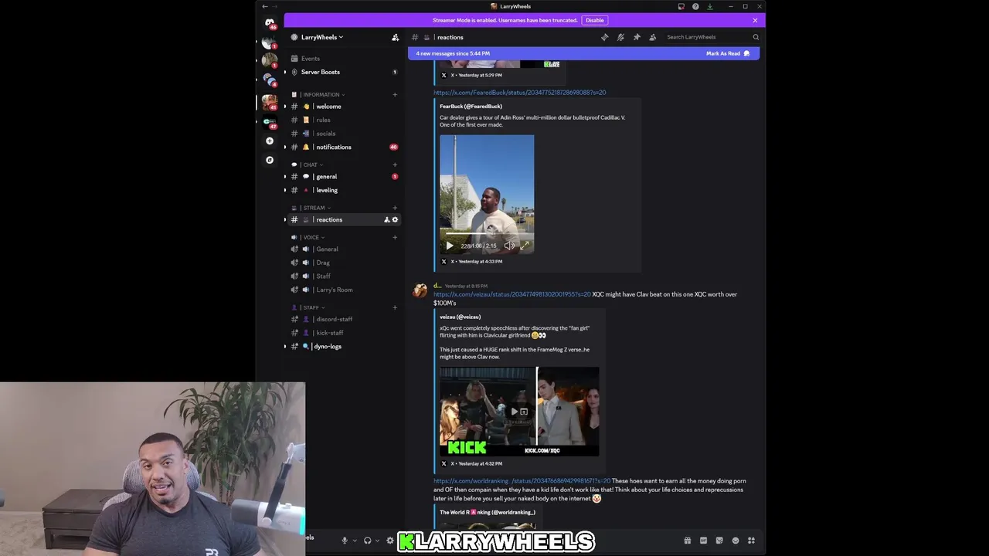Add channel to INFORMATION category
989x556 pixels.
pos(395,94)
